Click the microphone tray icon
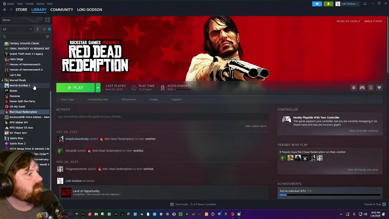This screenshot has height=219, width=389. click(x=354, y=214)
